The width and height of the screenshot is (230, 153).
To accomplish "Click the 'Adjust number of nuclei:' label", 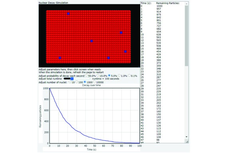I will tap(53, 82).
